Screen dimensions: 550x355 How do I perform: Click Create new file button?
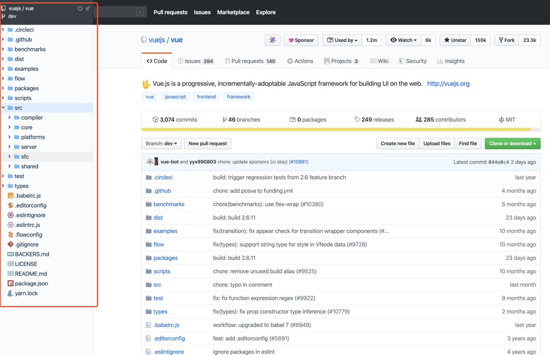398,143
